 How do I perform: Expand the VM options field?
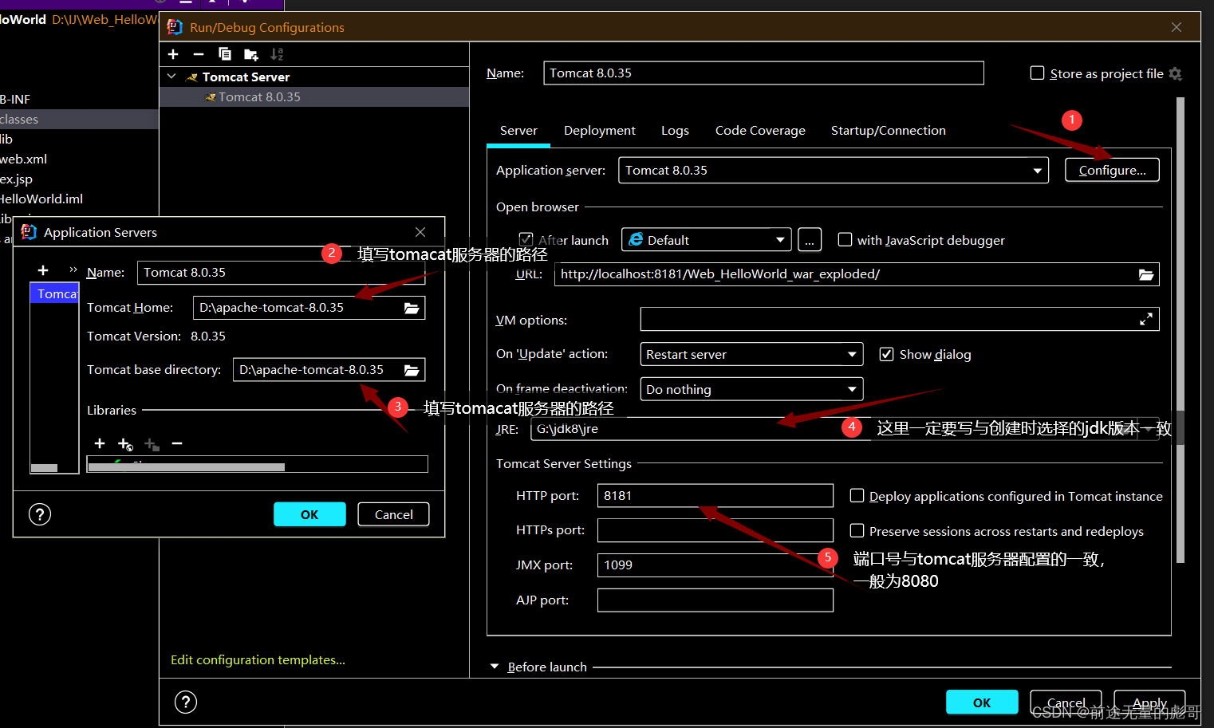1146,320
